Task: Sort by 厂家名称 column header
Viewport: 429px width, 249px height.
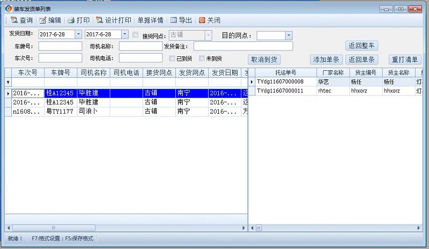Action: [x=333, y=72]
